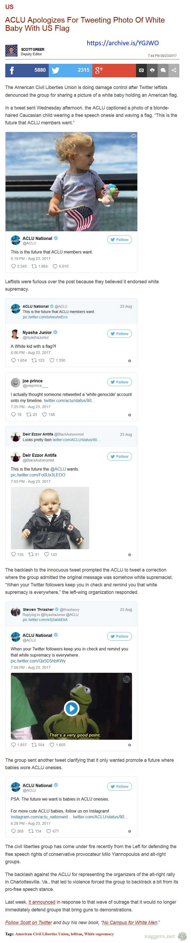
Task: Click the grey share icon
Action: (x=174, y=70)
